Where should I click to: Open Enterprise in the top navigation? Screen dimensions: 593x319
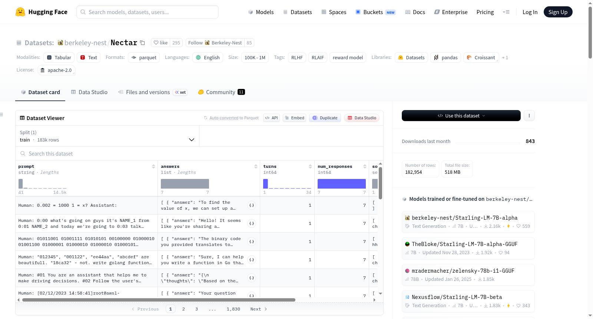pyautogui.click(x=451, y=12)
